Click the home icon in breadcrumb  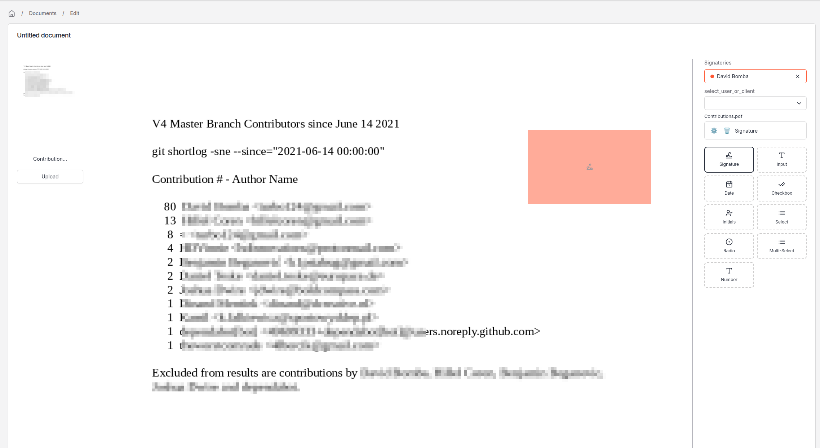point(12,14)
